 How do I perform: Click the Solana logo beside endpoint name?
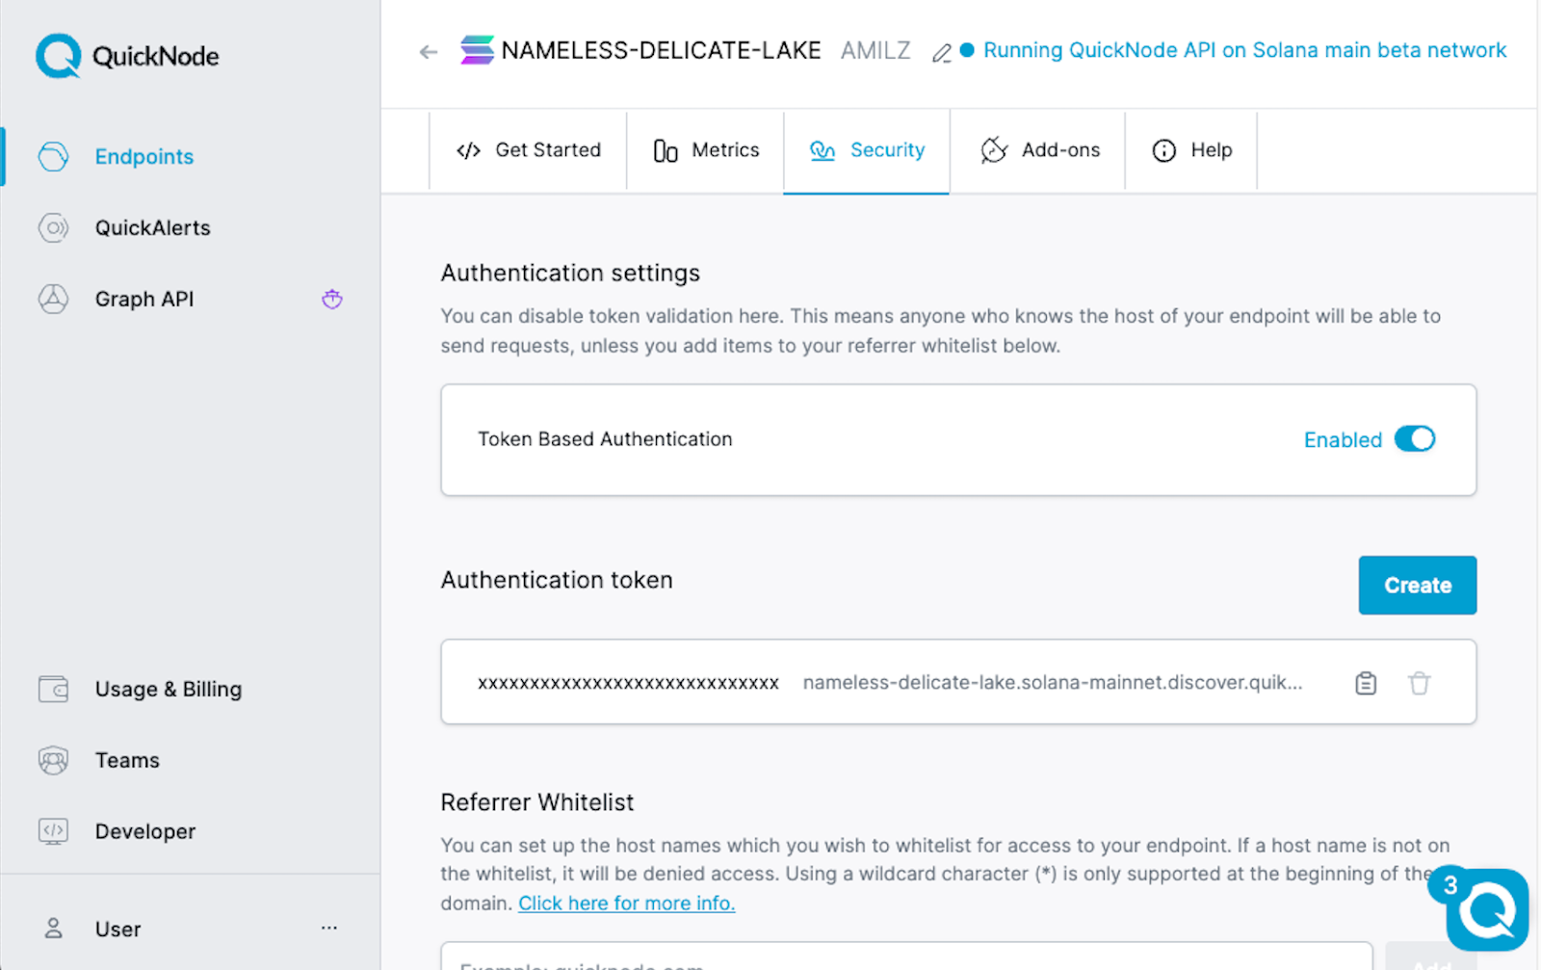(477, 50)
